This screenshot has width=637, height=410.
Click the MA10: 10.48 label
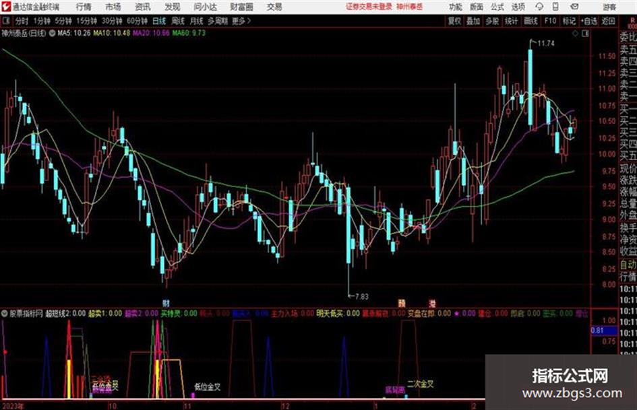[x=112, y=33]
